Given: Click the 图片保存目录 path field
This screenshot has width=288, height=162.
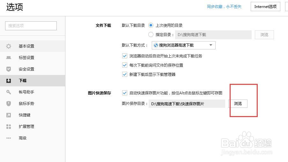Looking at the screenshot, I should click(x=187, y=104).
